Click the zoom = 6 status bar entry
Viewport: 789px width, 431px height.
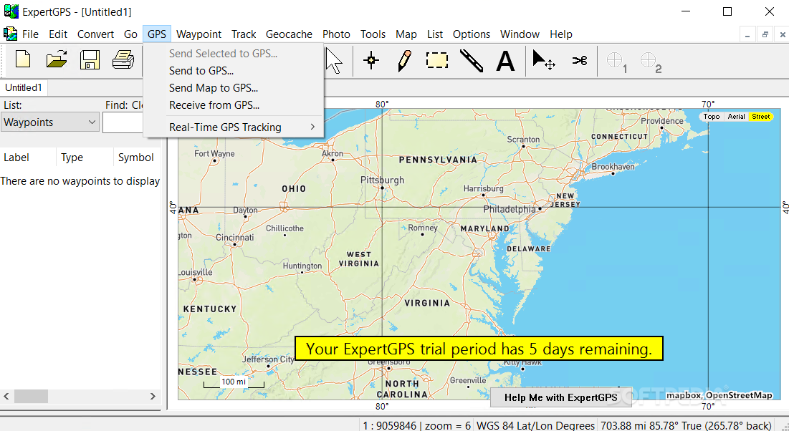tap(447, 425)
